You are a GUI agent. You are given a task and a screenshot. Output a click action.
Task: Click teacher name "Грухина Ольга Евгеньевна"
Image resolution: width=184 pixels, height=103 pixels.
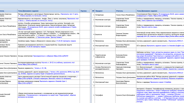pyautogui.click(x=125, y=95)
